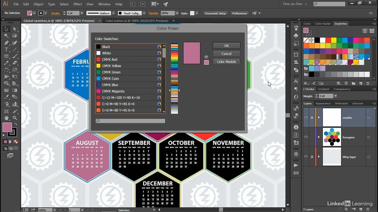The height and width of the screenshot is (212, 378).
Task: Switch to the Artboards panel tab
Action: [x=341, y=103]
